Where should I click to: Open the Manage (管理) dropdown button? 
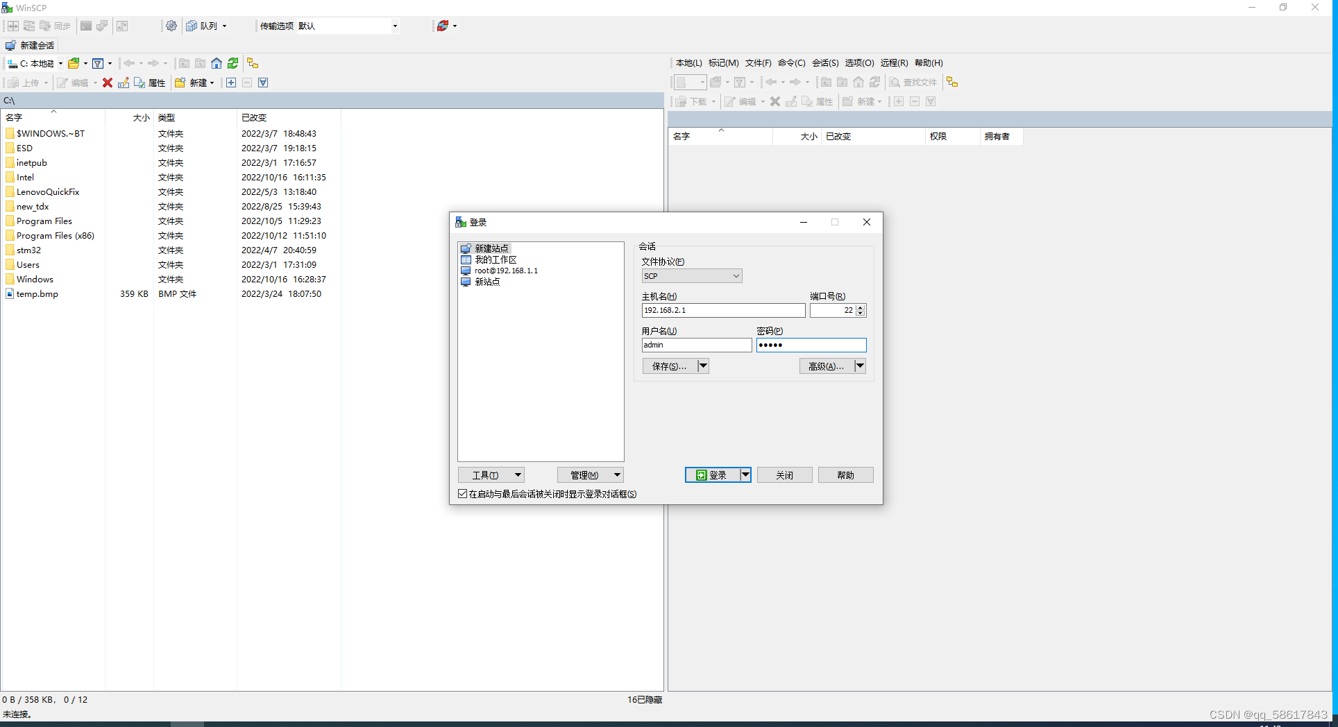click(x=590, y=474)
